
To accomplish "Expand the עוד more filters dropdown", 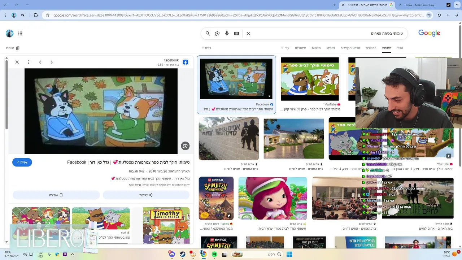I will [x=286, y=48].
